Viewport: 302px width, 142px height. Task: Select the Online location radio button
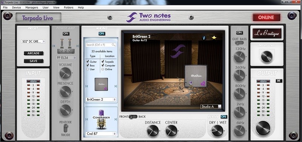point(103,69)
